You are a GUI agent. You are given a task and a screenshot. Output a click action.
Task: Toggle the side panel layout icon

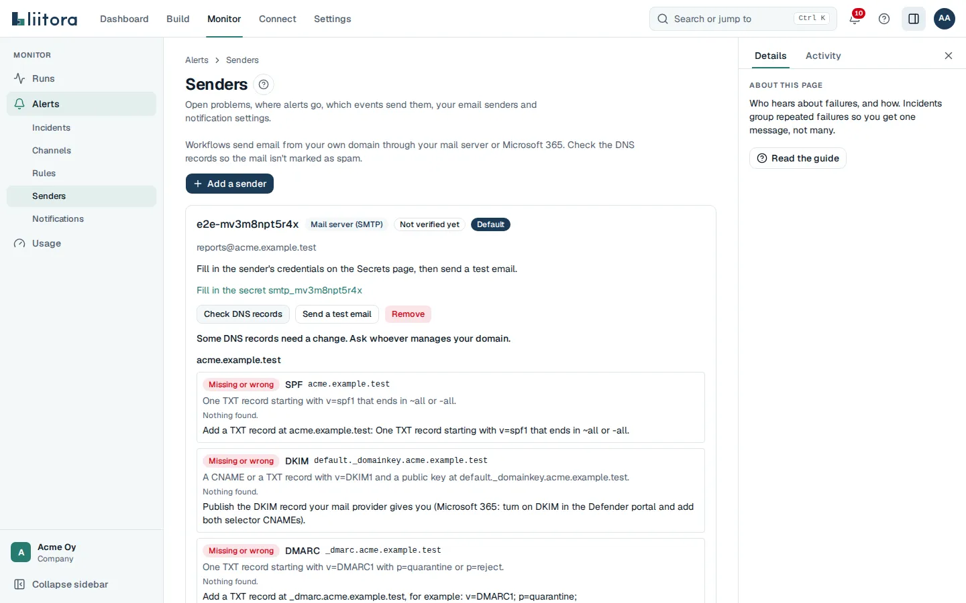click(914, 19)
